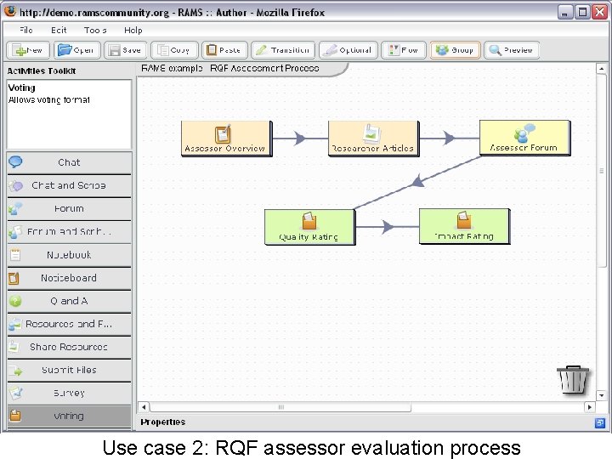This screenshot has width=612, height=459.
Task: Click the Paste toolbar button
Action: [x=224, y=50]
